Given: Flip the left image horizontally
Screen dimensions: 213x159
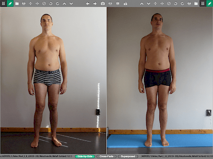Looking at the screenshot, I should click(x=37, y=3).
